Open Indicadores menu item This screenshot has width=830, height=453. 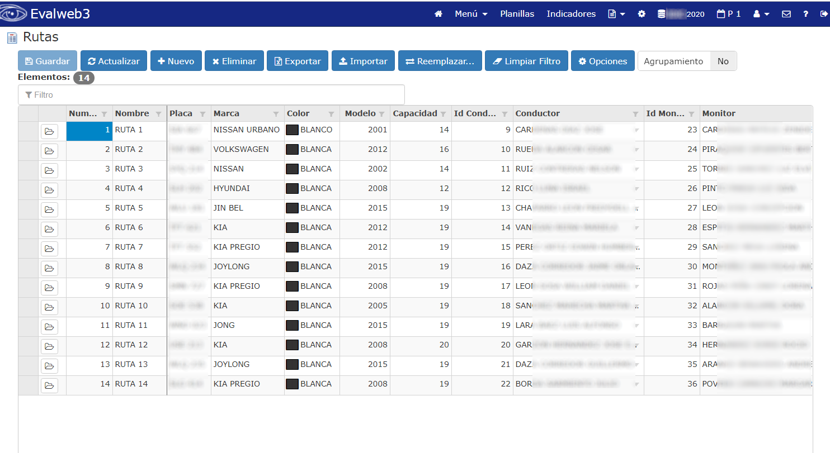coord(571,14)
